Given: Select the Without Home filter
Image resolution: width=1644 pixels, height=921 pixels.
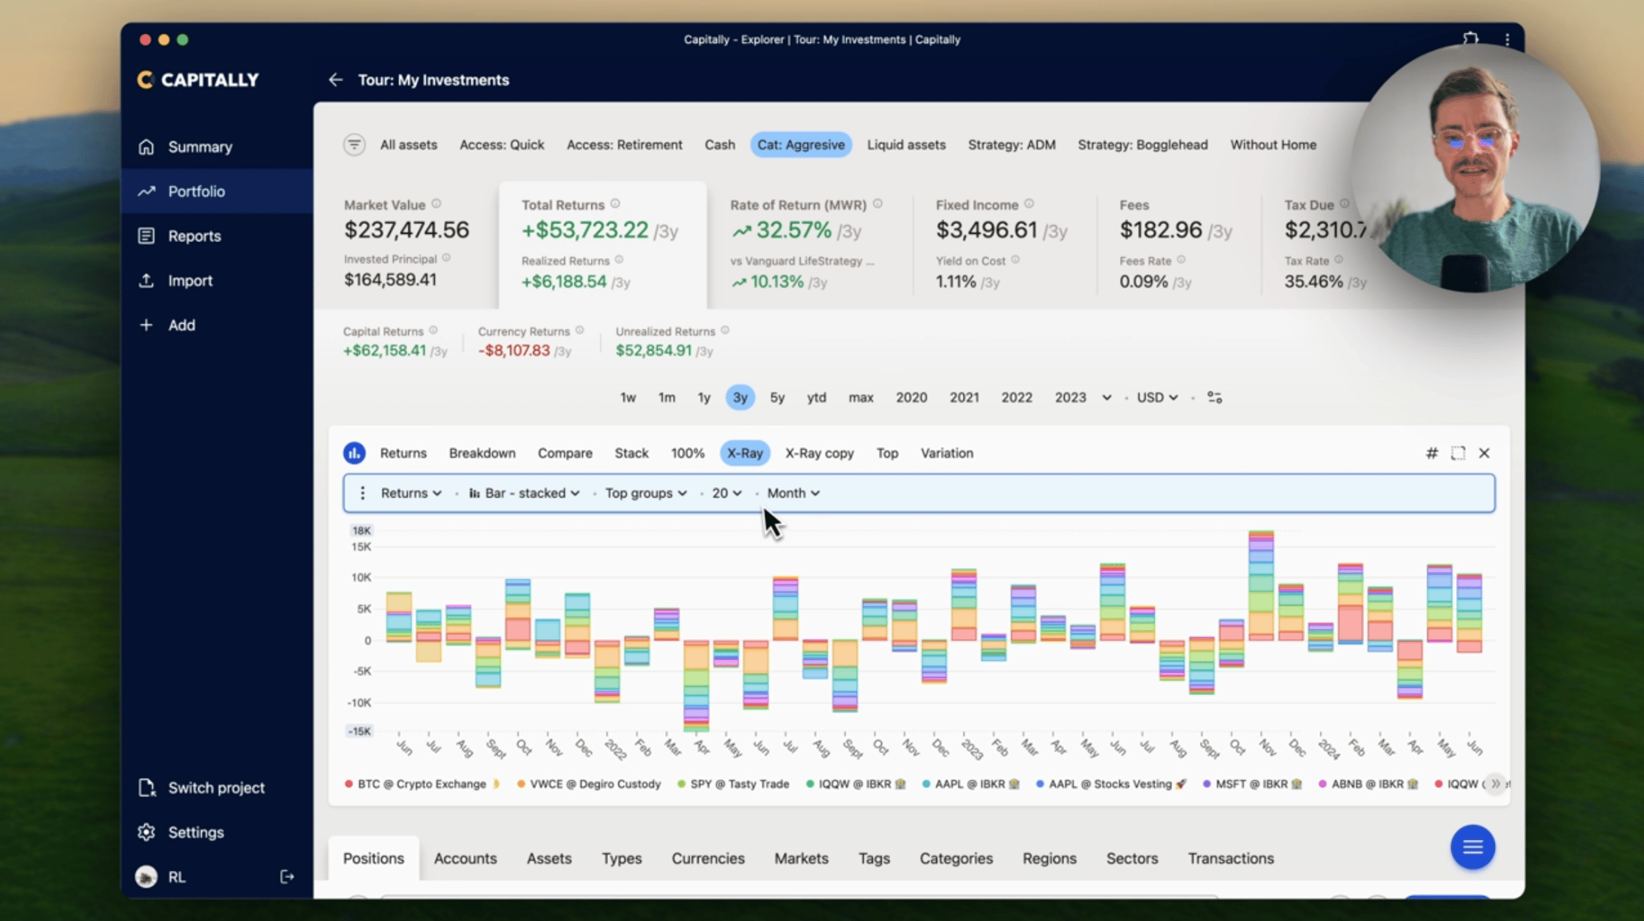Looking at the screenshot, I should point(1273,144).
